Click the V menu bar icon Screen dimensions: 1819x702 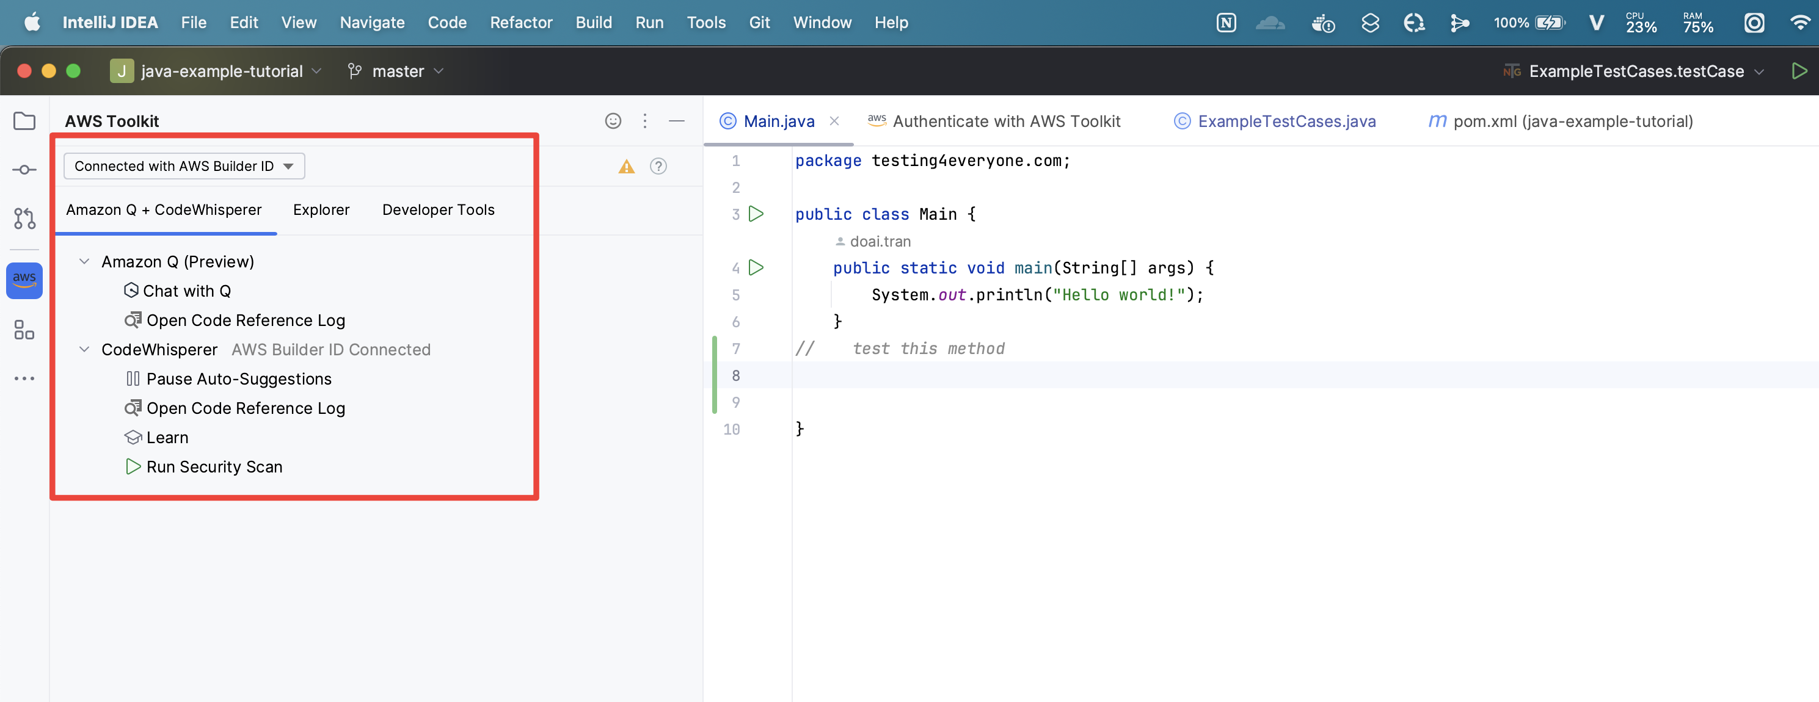click(1596, 23)
